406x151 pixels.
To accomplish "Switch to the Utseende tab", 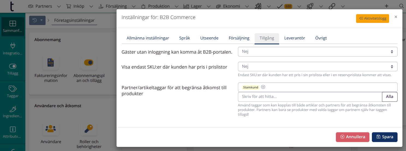I will click(209, 38).
